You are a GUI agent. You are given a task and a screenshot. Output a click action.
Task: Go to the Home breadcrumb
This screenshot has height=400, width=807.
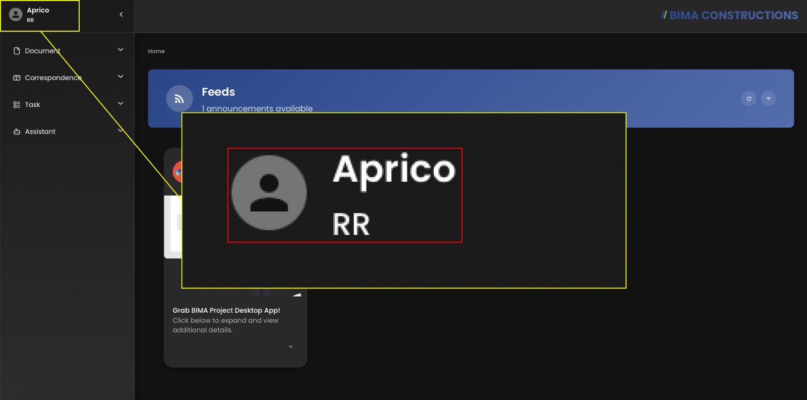(156, 51)
